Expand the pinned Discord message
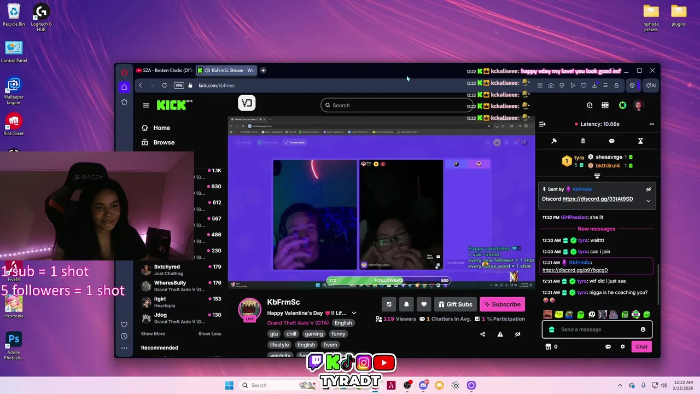This screenshot has width=700, height=394. [649, 201]
